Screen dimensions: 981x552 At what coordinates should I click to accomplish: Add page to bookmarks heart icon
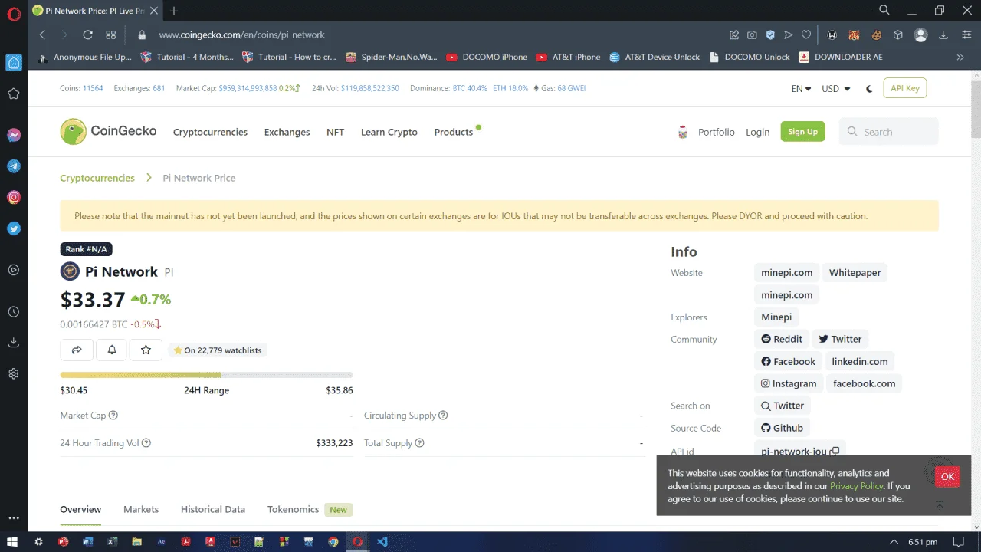806,34
